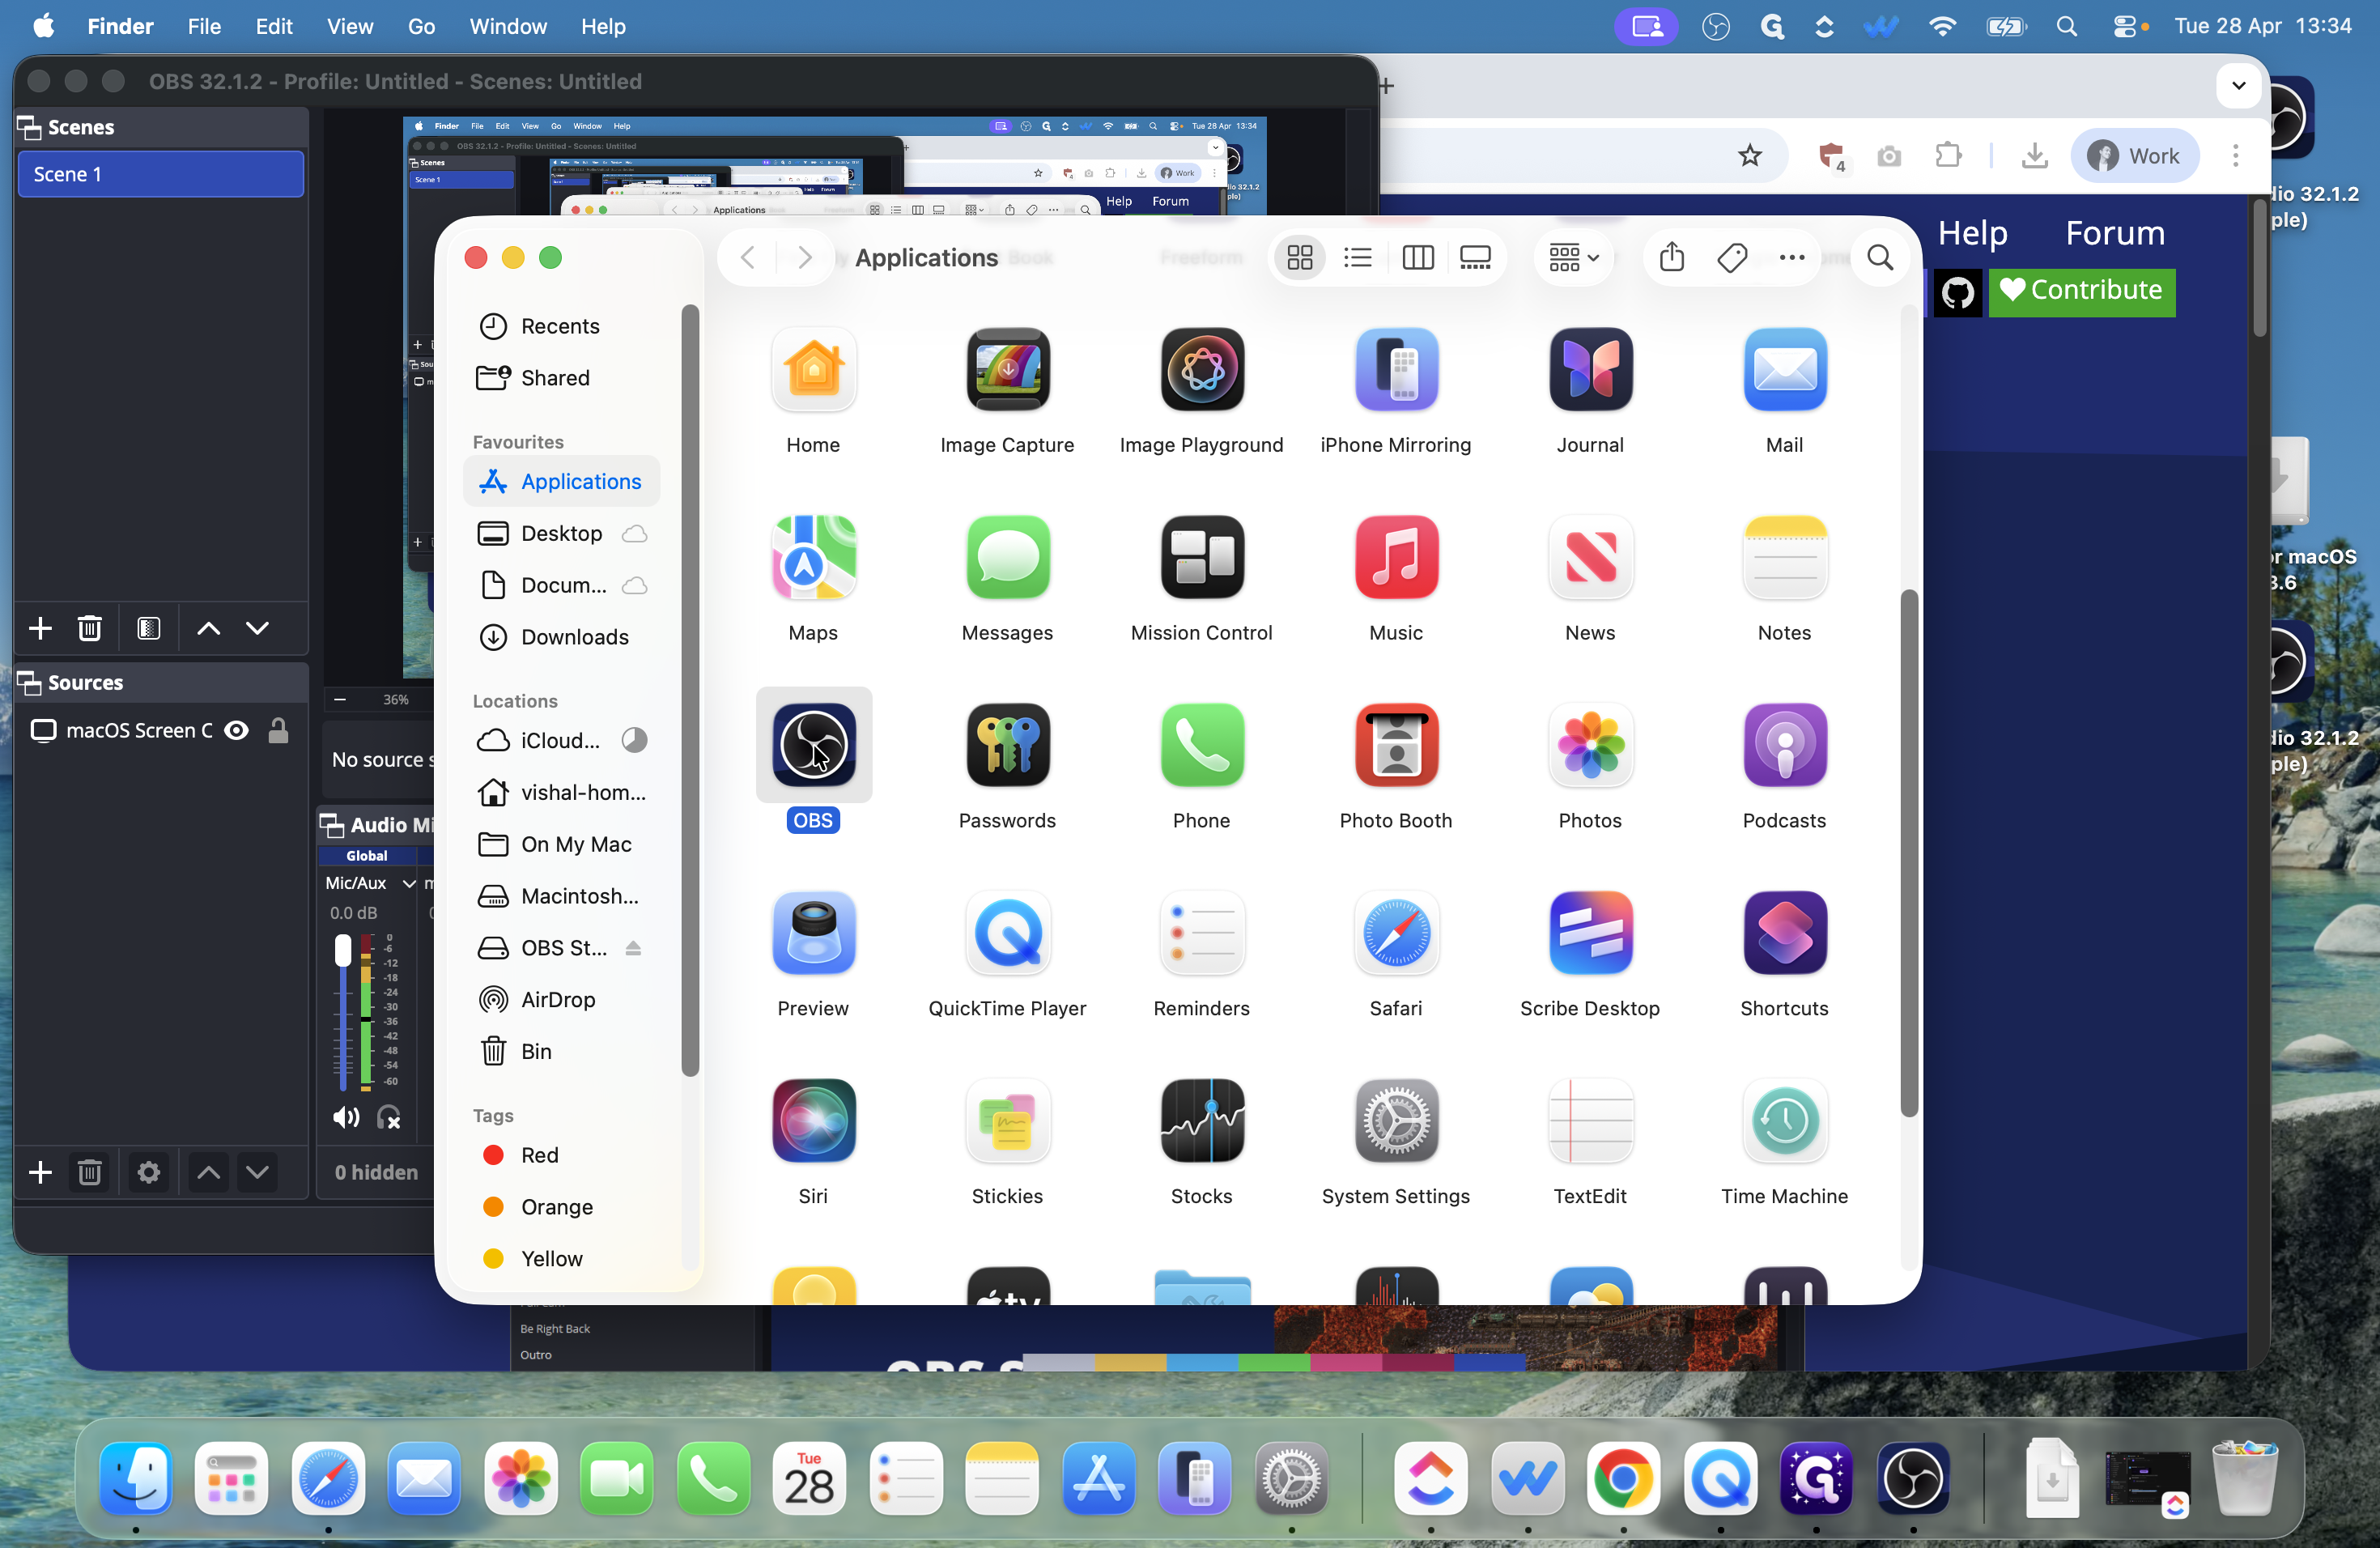Image resolution: width=2380 pixels, height=1548 pixels.
Task: Open the Stocks app icon
Action: coord(1201,1121)
